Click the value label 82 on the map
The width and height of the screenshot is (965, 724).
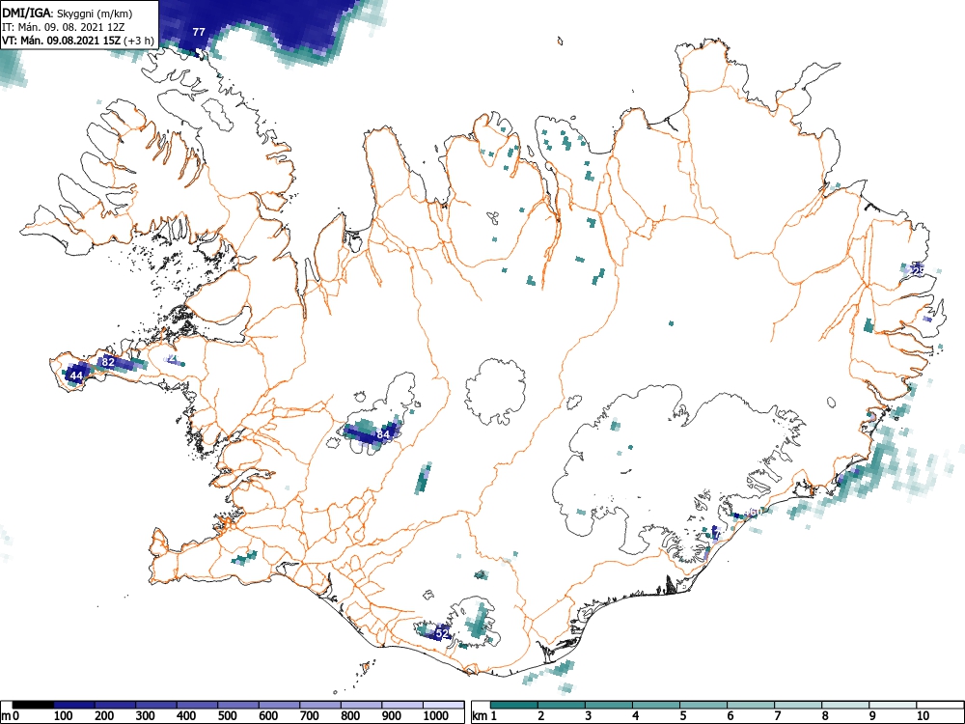click(x=108, y=361)
